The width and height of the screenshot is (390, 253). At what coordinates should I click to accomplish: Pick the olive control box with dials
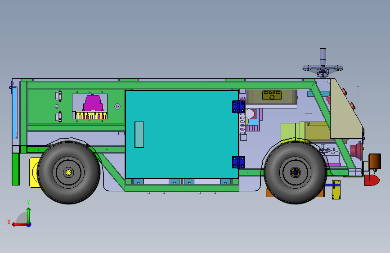[x=272, y=95]
